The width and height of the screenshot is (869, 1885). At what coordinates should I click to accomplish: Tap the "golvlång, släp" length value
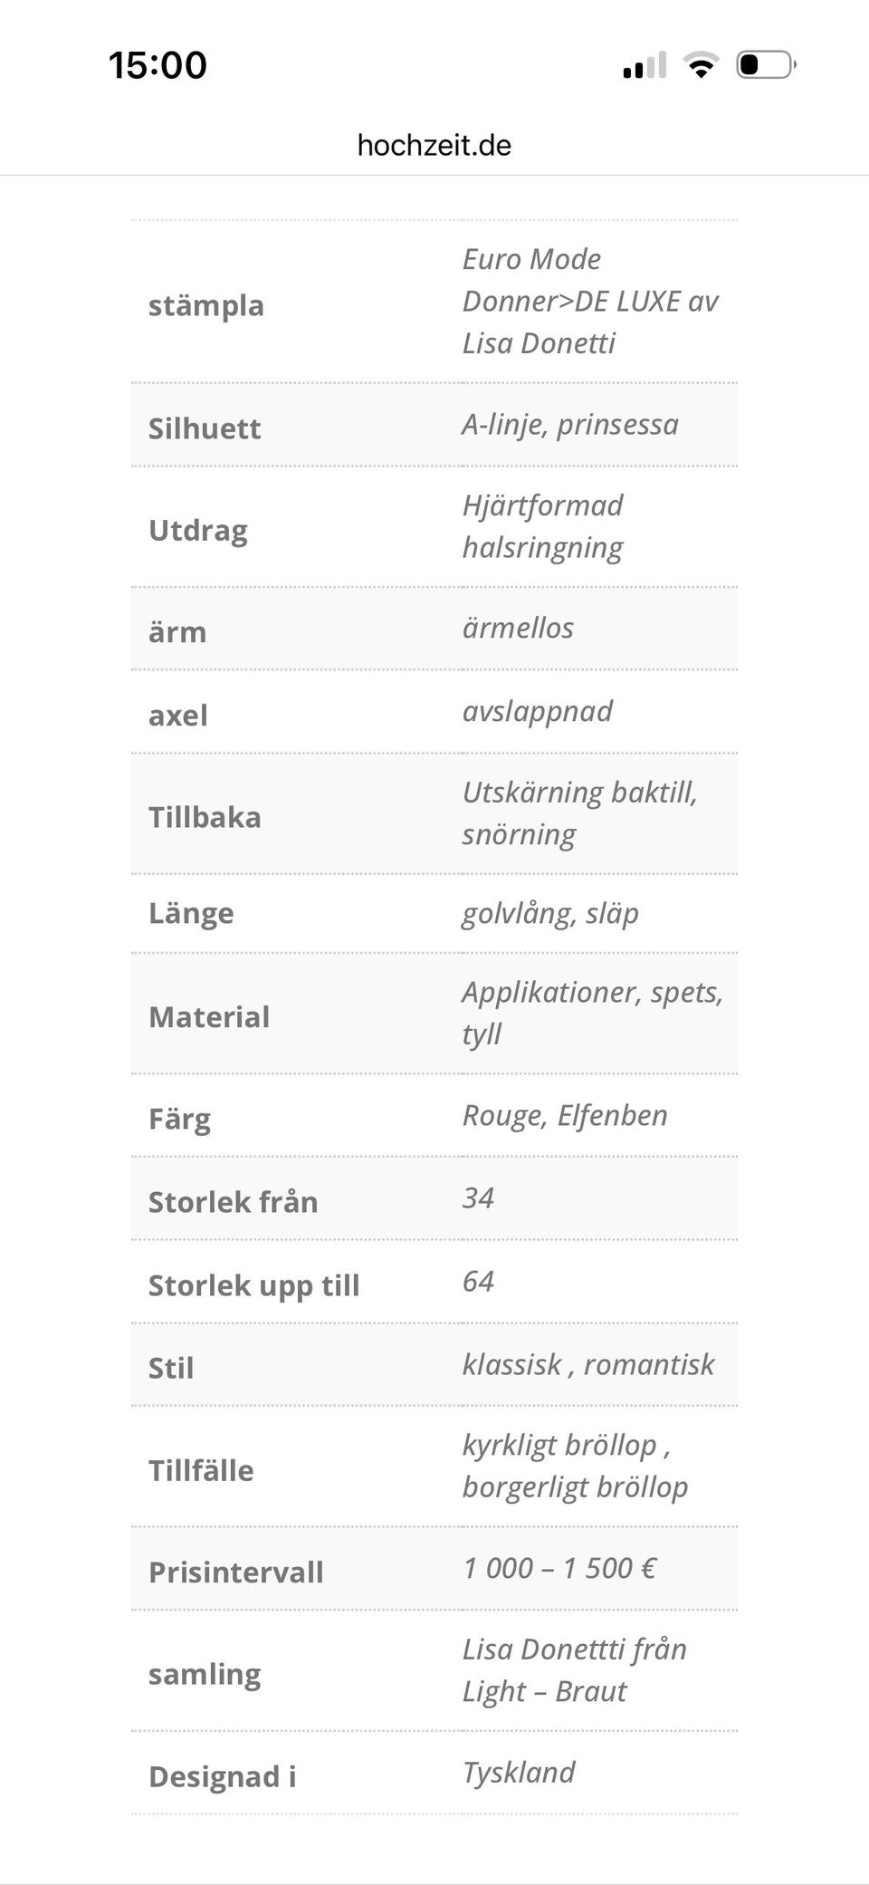550,913
